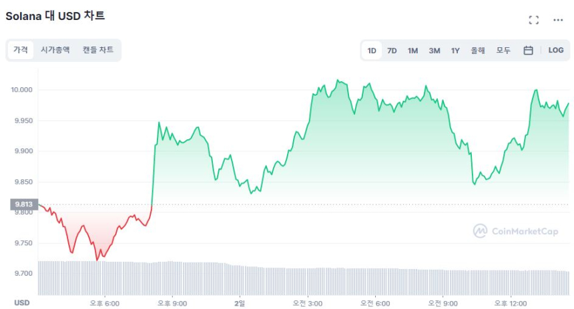
Task: Click the CoinMarketCap watermark logo
Action: click(x=515, y=231)
